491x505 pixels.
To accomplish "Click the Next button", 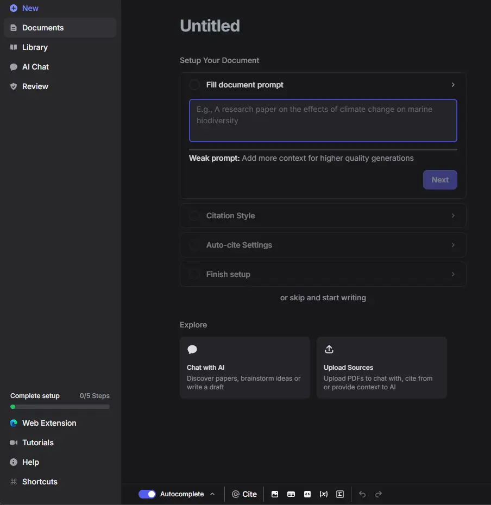I will pos(440,180).
